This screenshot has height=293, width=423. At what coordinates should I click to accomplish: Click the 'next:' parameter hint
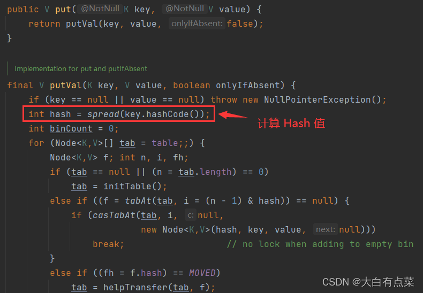pyautogui.click(x=326, y=229)
